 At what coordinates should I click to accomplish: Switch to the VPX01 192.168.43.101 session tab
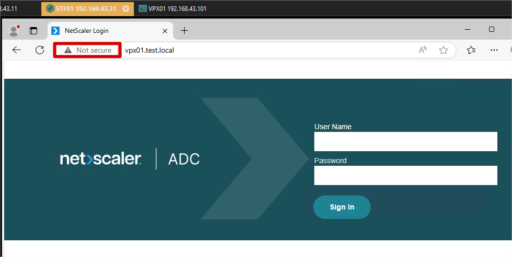pyautogui.click(x=174, y=9)
